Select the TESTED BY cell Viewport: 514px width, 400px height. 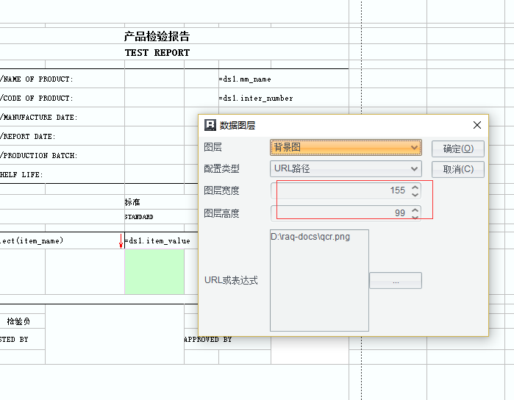click(x=14, y=340)
